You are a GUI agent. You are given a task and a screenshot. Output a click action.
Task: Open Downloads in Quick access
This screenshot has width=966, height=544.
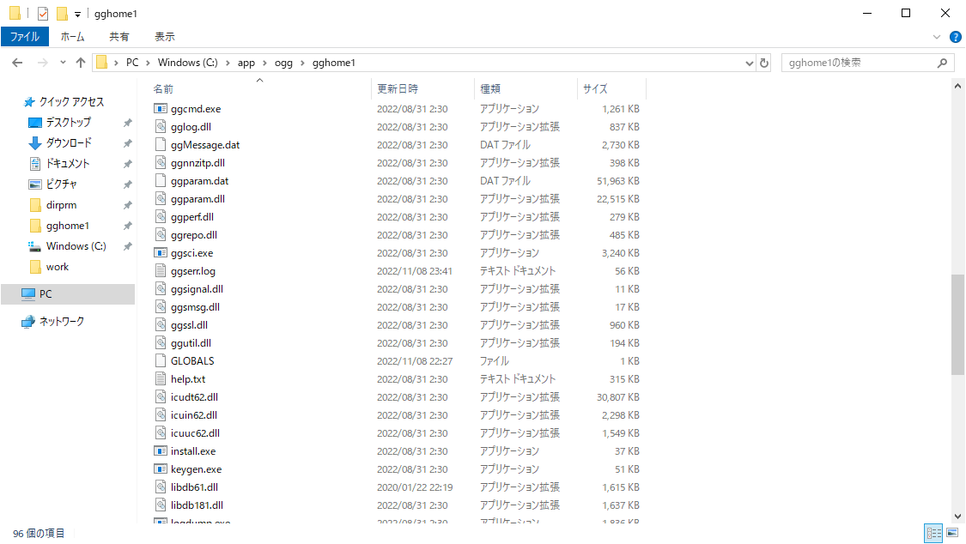69,142
